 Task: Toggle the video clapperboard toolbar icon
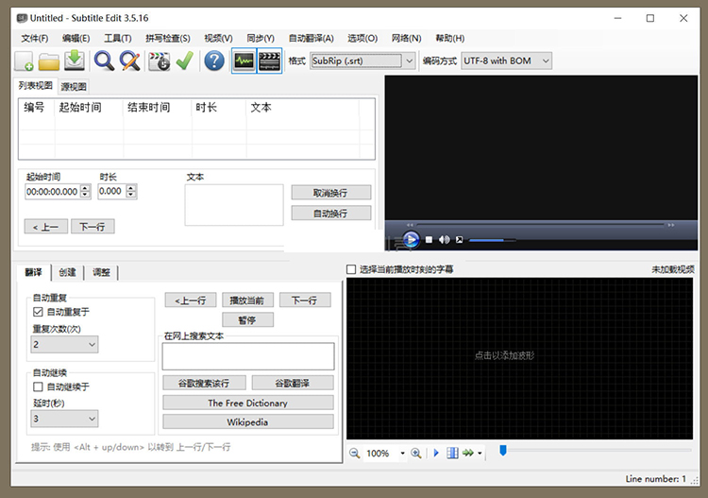pos(270,61)
